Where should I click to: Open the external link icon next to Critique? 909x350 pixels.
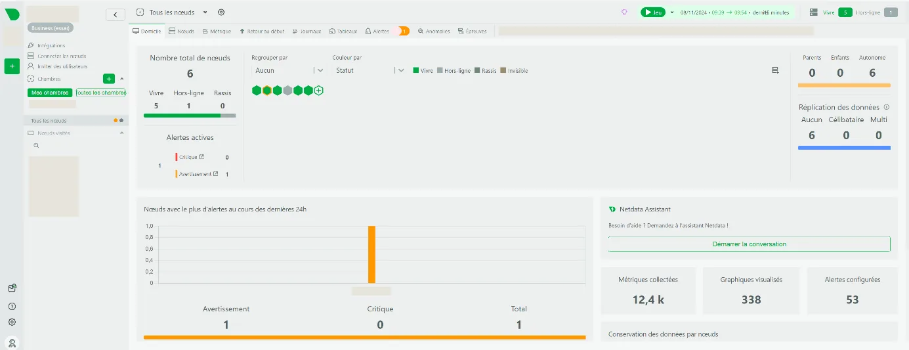click(201, 157)
